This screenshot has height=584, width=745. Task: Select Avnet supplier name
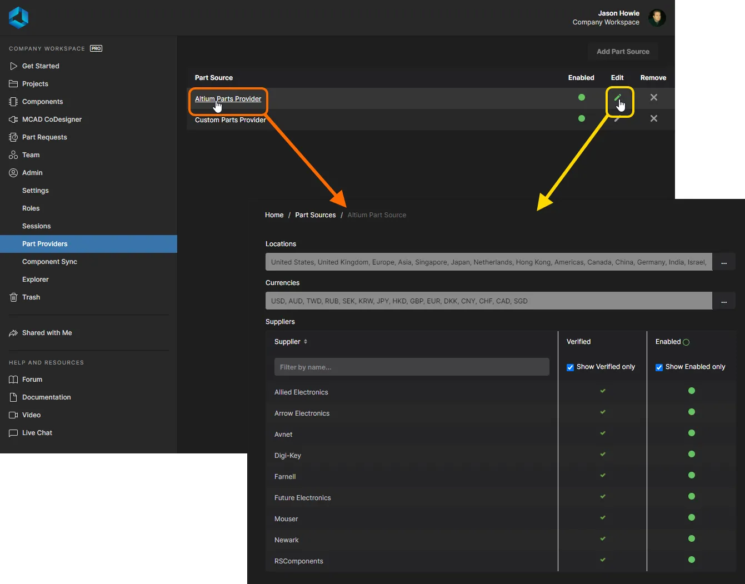pos(283,435)
